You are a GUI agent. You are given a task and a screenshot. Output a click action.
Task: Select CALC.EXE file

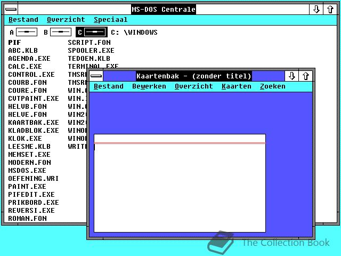[25, 66]
